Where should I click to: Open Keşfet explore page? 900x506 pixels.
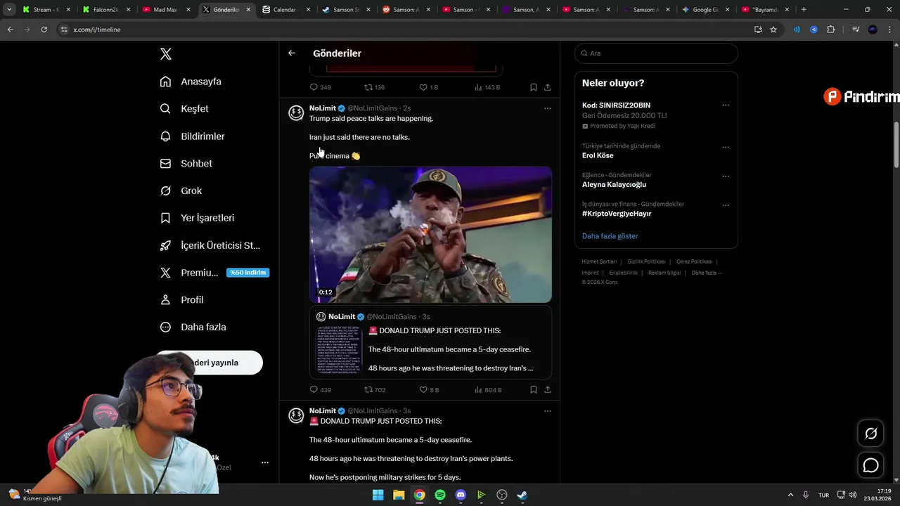click(185, 109)
